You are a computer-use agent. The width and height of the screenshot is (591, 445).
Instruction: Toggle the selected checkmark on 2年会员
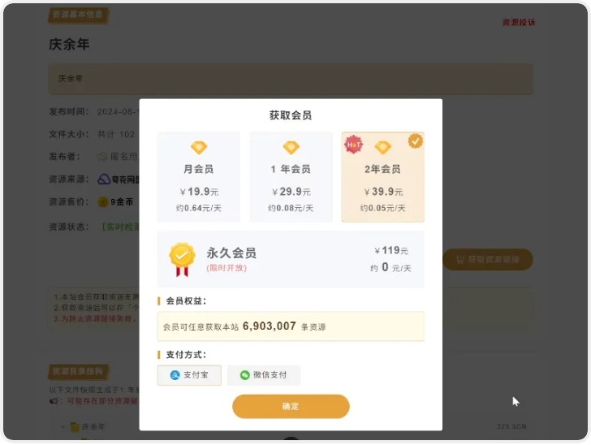coord(416,141)
